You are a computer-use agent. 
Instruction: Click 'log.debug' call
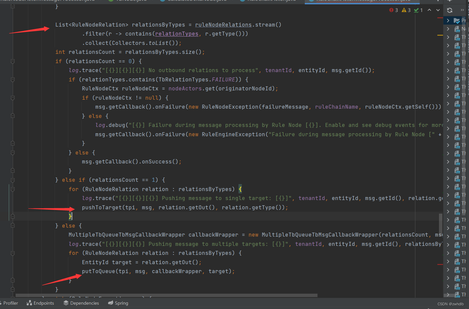tap(110, 125)
